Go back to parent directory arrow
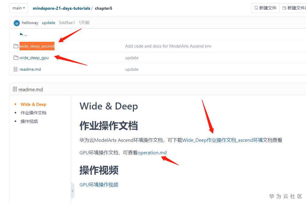This screenshot has height=204, width=306. click(22, 34)
